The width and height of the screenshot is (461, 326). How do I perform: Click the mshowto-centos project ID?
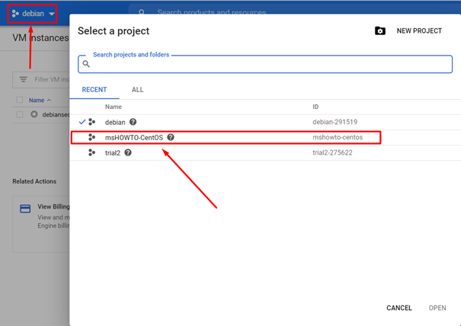coord(338,137)
